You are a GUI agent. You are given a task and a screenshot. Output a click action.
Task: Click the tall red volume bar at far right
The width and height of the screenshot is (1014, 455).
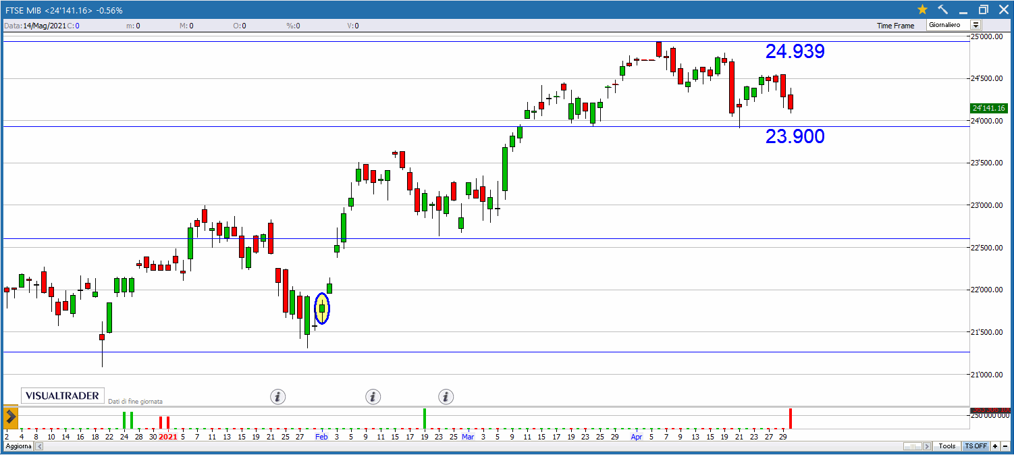790,419
